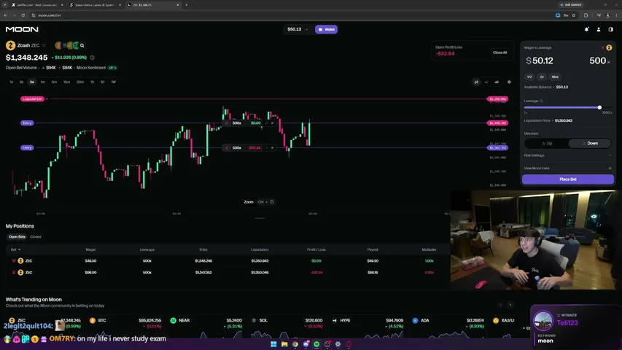Select 1D timeframe
The height and width of the screenshot is (350, 622).
tap(102, 82)
